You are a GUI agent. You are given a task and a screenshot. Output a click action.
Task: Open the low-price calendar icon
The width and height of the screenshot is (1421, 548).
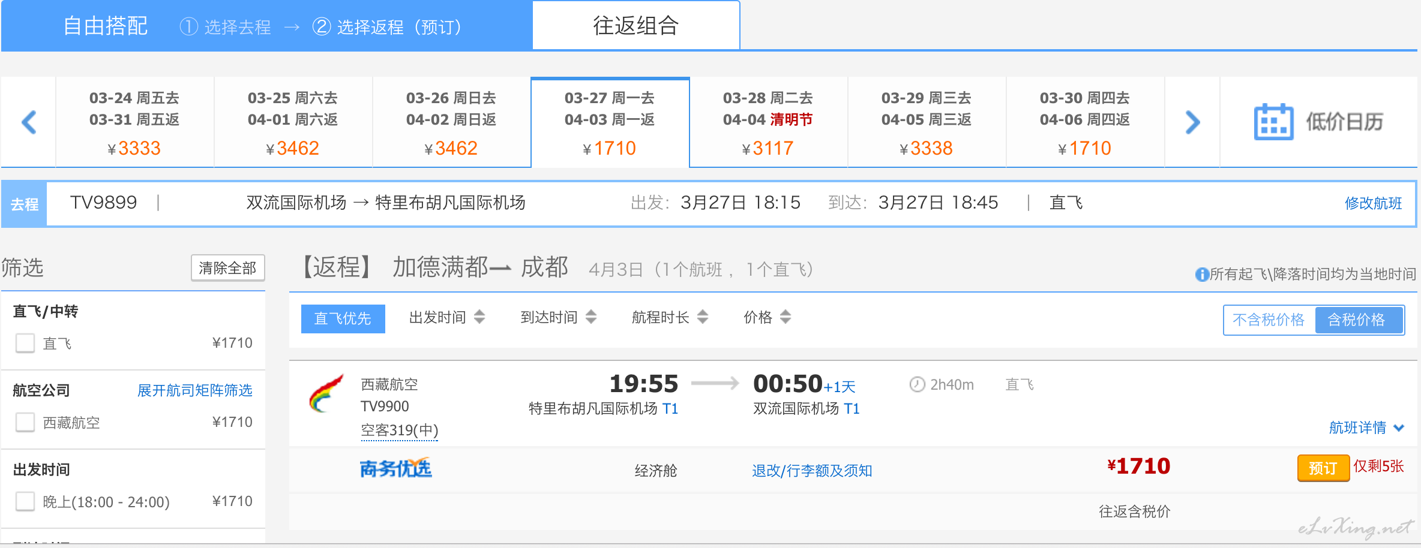1273,122
